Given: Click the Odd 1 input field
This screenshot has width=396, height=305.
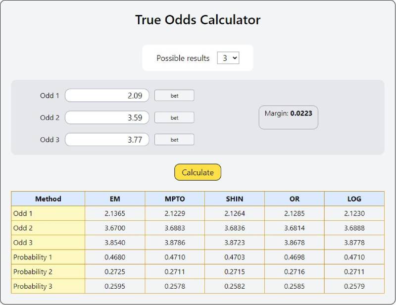Looking at the screenshot, I should pos(107,95).
